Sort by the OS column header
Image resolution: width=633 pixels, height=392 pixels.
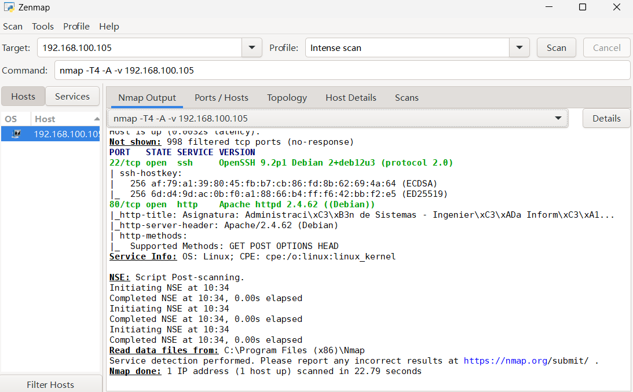(x=15, y=119)
